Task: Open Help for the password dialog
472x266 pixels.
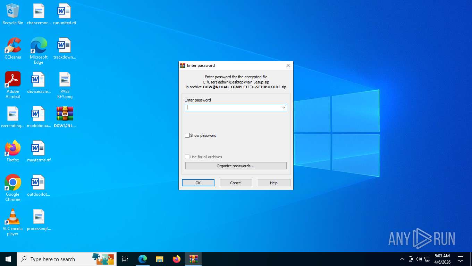Action: pos(274,183)
